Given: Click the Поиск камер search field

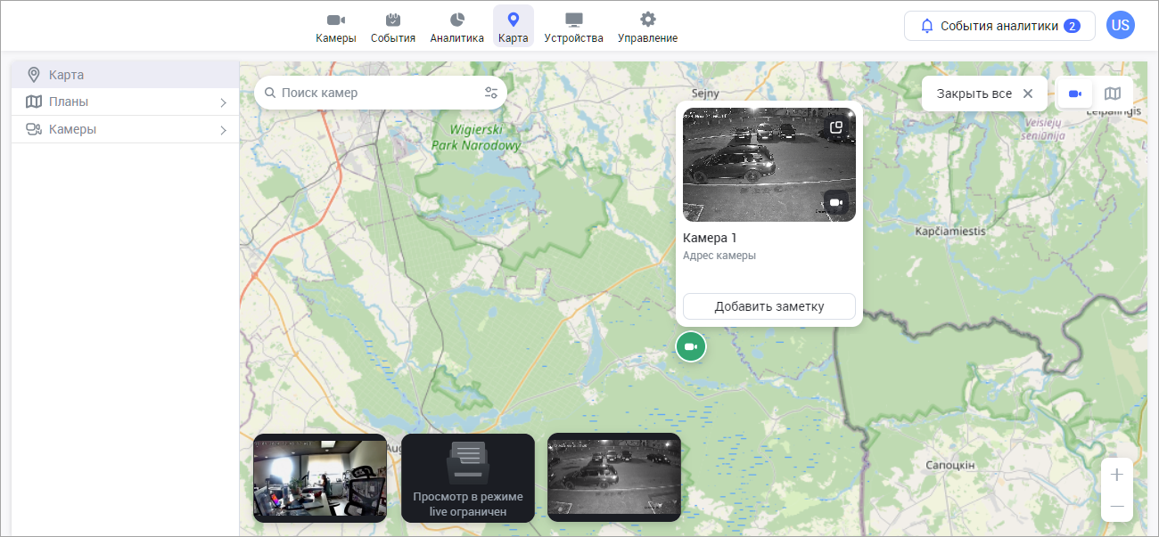Looking at the screenshot, I should click(374, 93).
